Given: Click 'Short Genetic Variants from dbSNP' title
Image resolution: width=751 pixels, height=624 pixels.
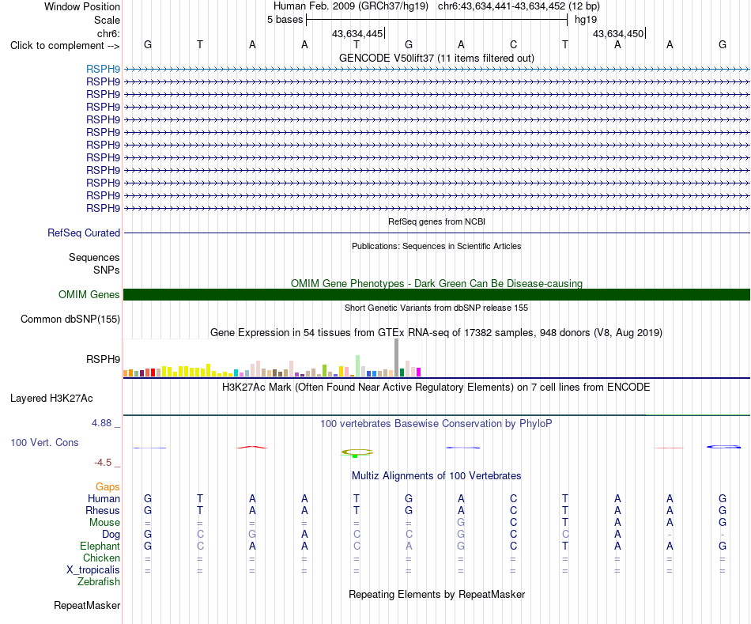Looking at the screenshot, I should (x=436, y=308).
